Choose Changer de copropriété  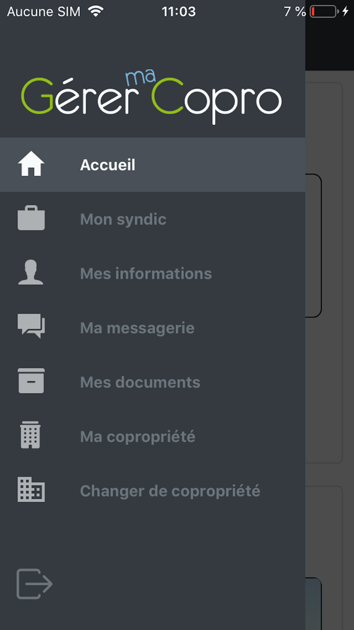pos(170,491)
